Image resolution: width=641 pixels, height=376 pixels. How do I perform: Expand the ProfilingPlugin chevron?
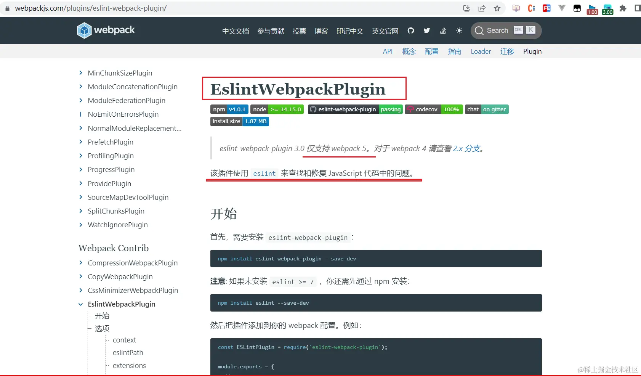tap(80, 156)
